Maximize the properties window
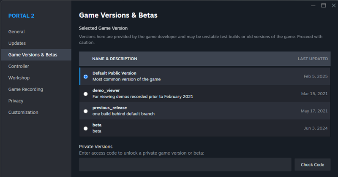Image resolution: width=338 pixels, height=177 pixels. tap(324, 5)
